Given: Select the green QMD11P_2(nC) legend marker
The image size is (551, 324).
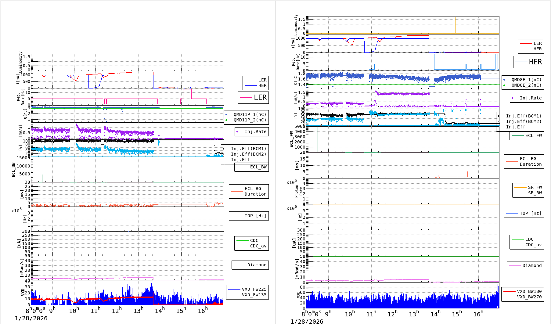Looking at the screenshot, I should coord(226,120).
